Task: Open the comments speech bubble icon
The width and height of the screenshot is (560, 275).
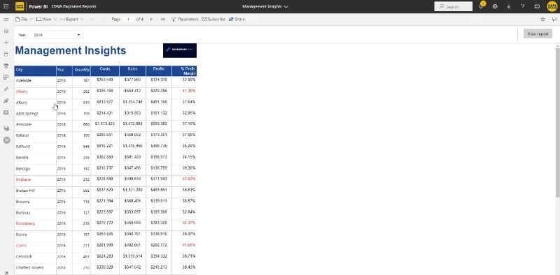Action: pos(554,20)
